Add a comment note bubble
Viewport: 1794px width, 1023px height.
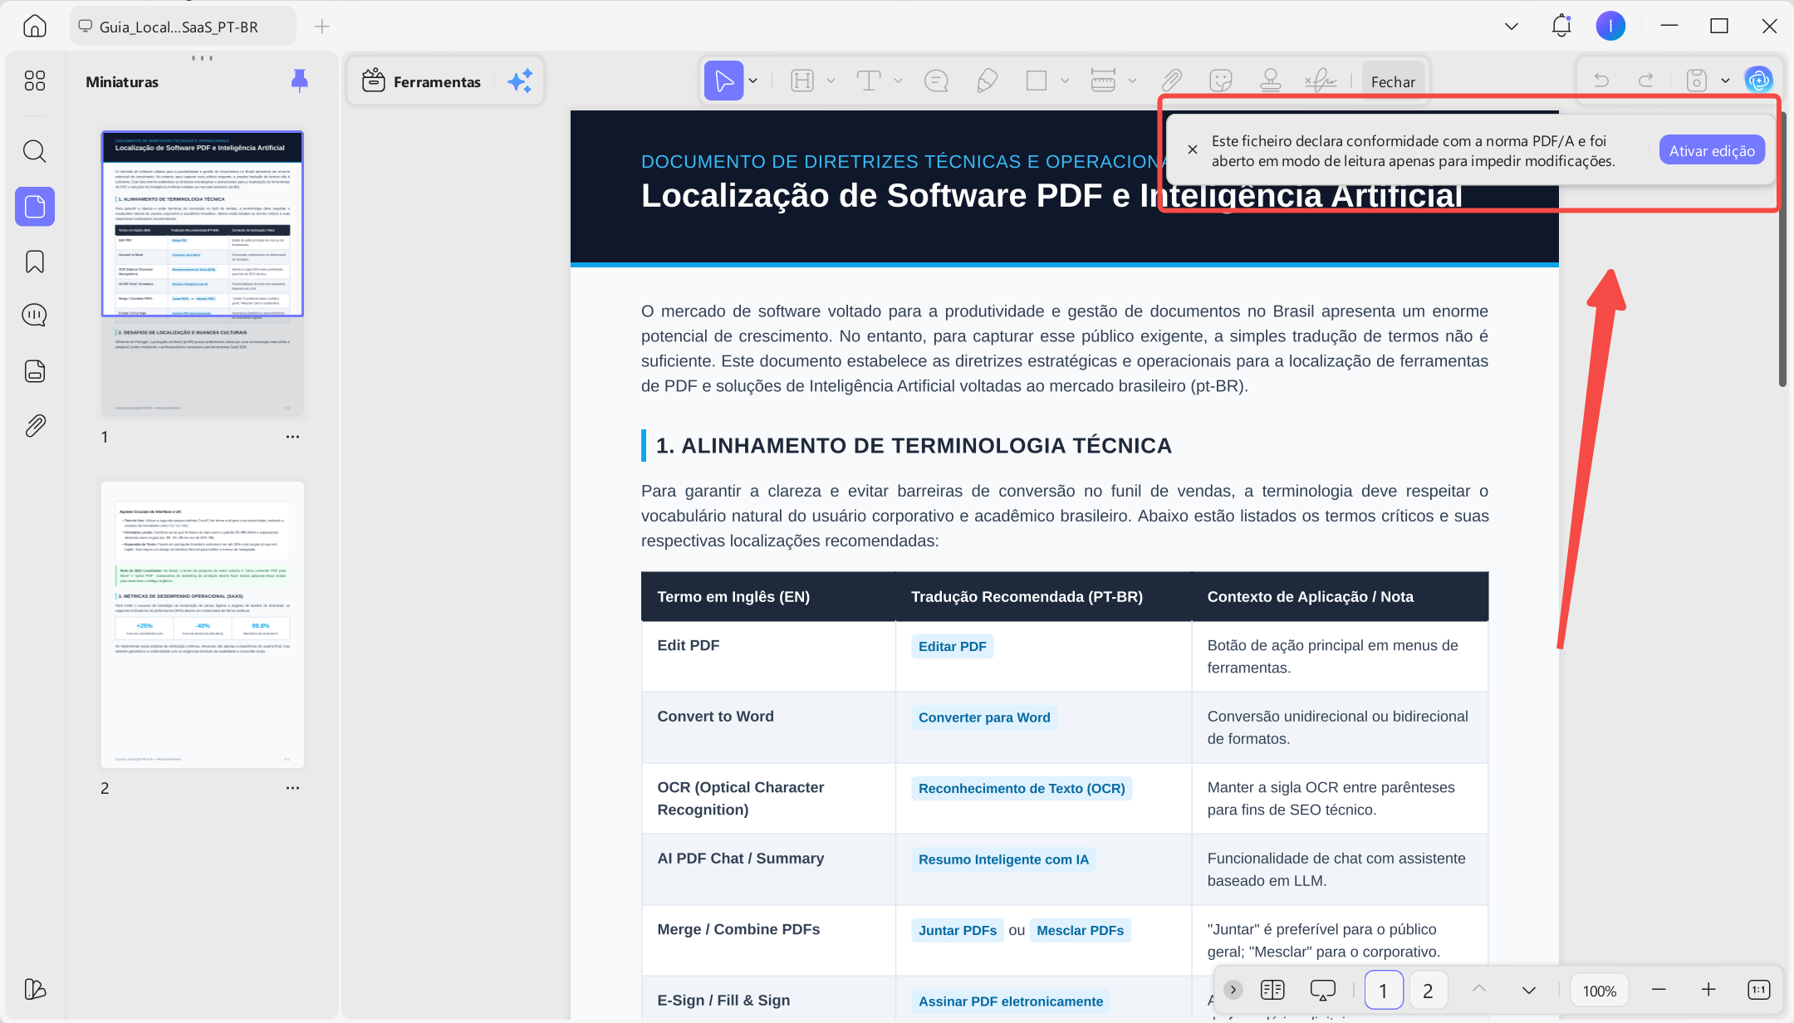point(936,81)
